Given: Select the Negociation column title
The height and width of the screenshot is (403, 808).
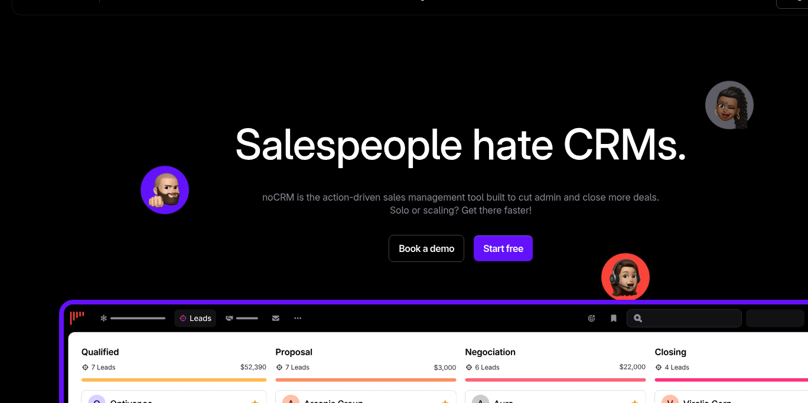Looking at the screenshot, I should click(x=490, y=352).
